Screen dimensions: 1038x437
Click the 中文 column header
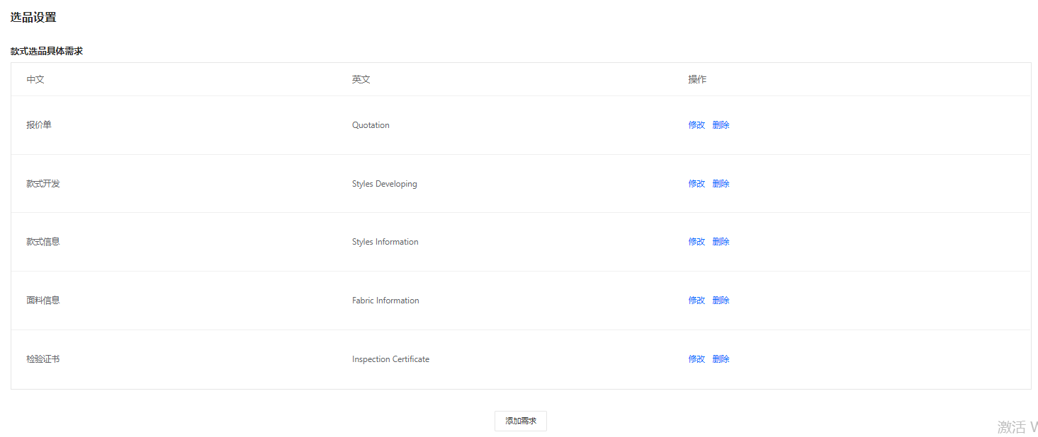coord(35,79)
